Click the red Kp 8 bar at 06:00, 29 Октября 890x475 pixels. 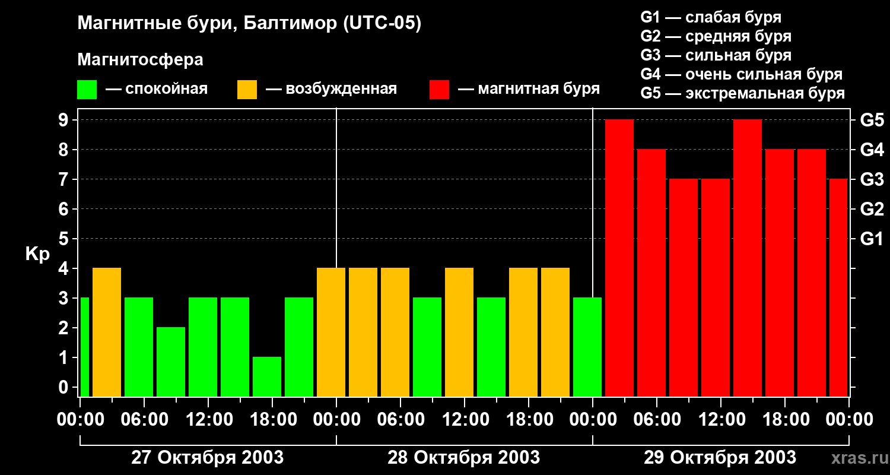pyautogui.click(x=651, y=273)
